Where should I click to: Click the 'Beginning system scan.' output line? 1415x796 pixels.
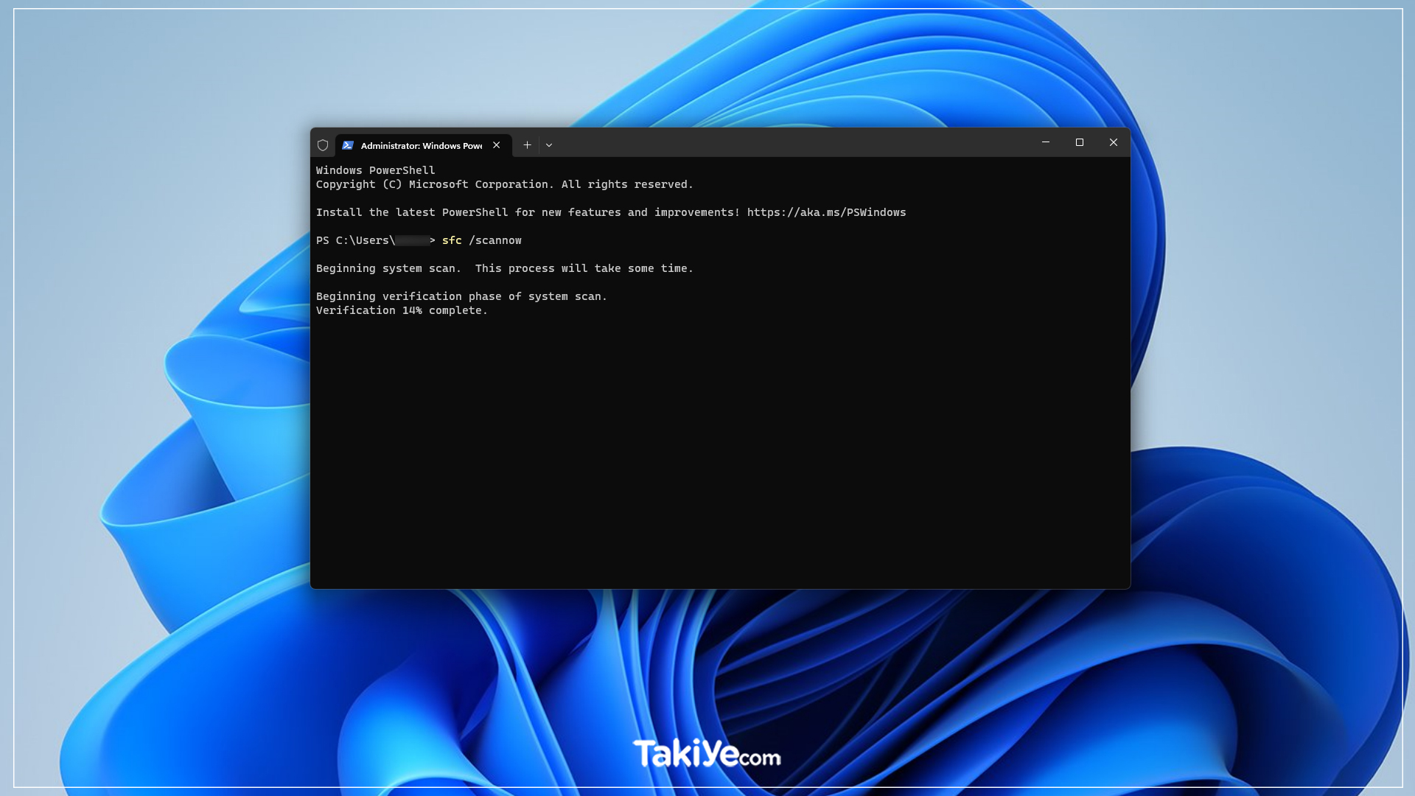coord(505,268)
